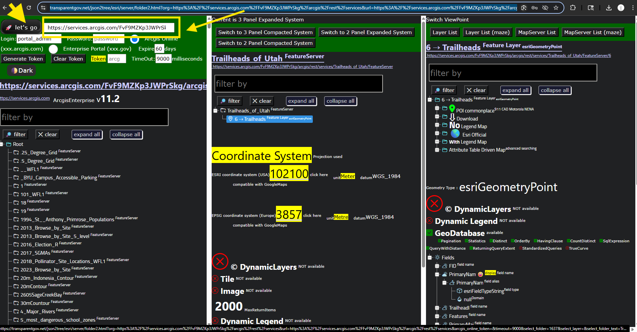Collapse the Trailheads_of_Utah tree node
Image resolution: width=637 pixels, height=332 pixels.
[x=215, y=111]
